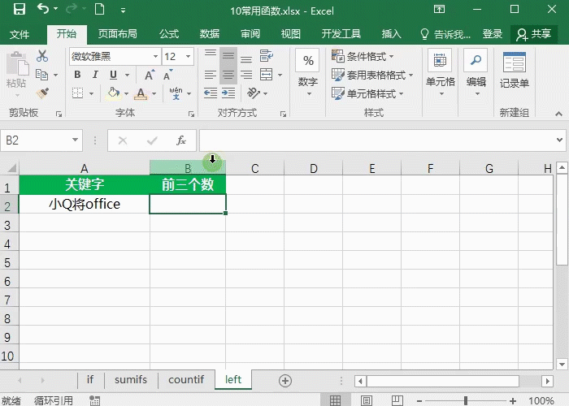Viewport: 569px width, 406px height.
Task: Toggle italic formatting
Action: tap(95, 75)
